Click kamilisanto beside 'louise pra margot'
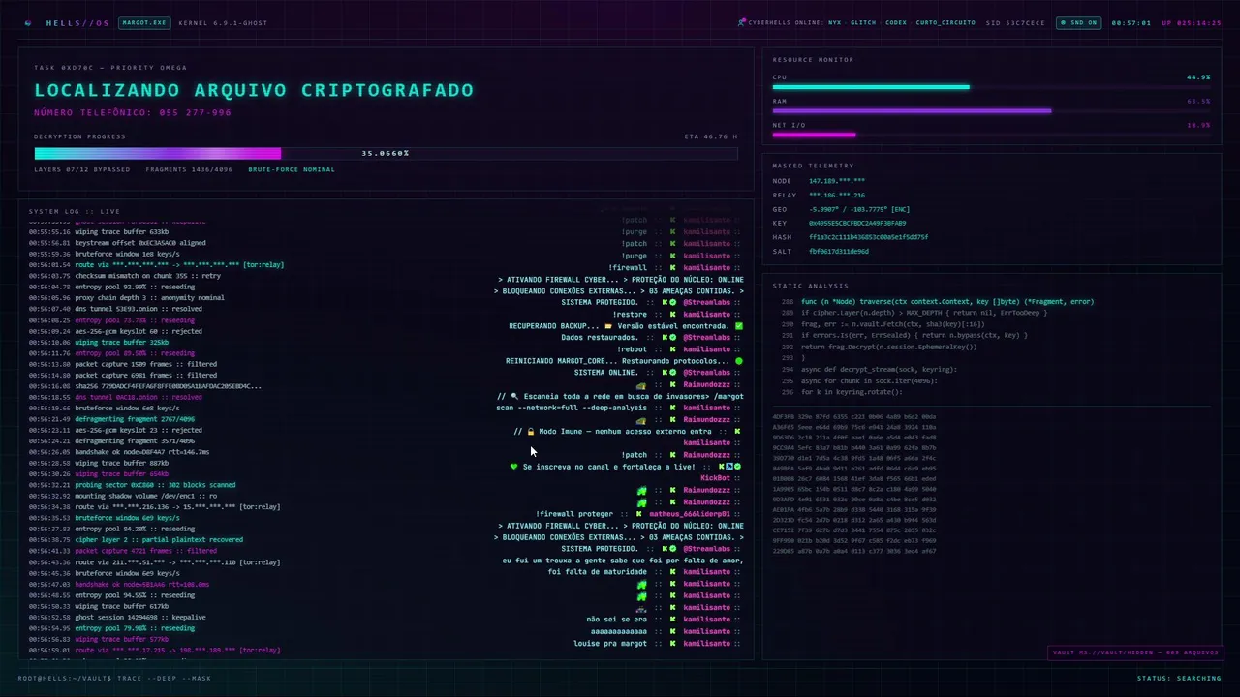This screenshot has height=697, width=1240. pyautogui.click(x=706, y=643)
